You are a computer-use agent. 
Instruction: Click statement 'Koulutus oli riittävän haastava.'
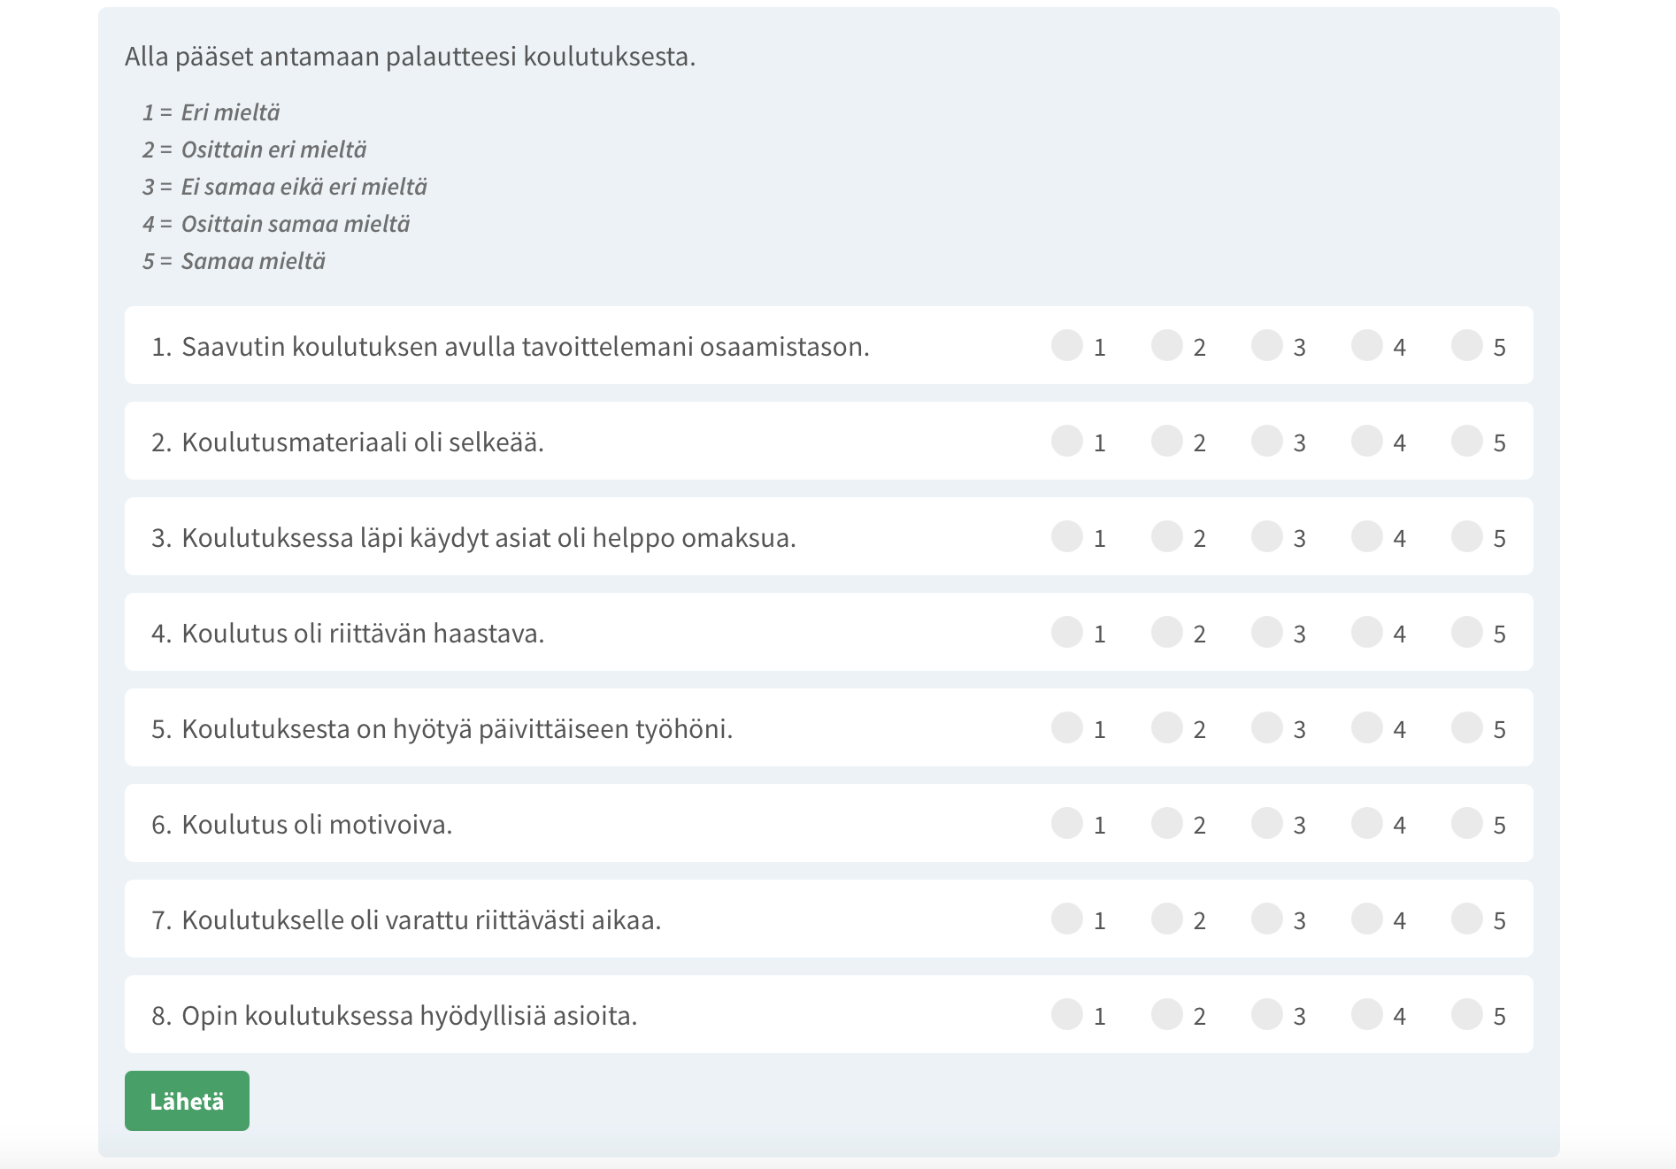pos(363,634)
